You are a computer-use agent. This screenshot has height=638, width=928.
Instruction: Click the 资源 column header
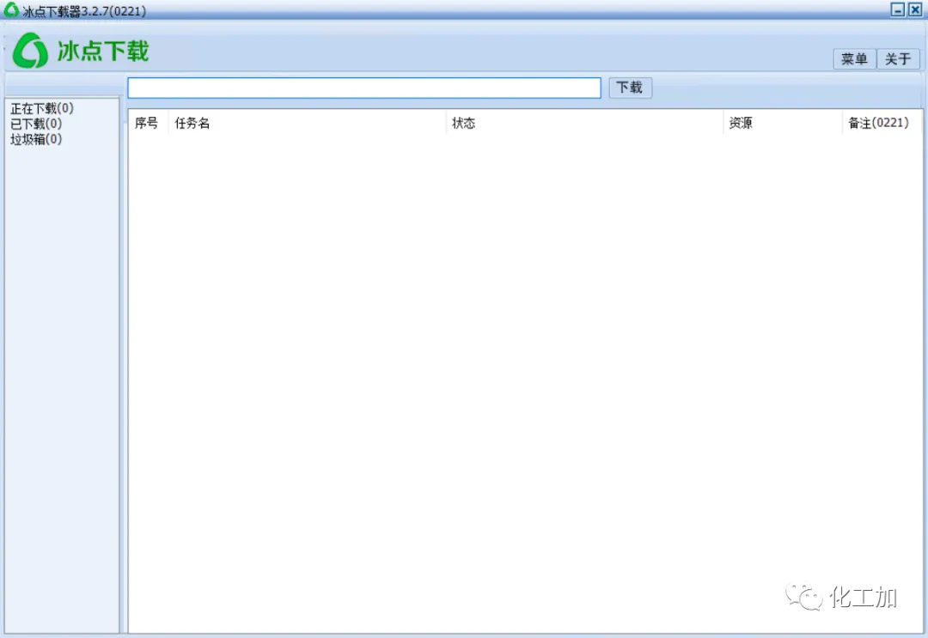point(783,123)
